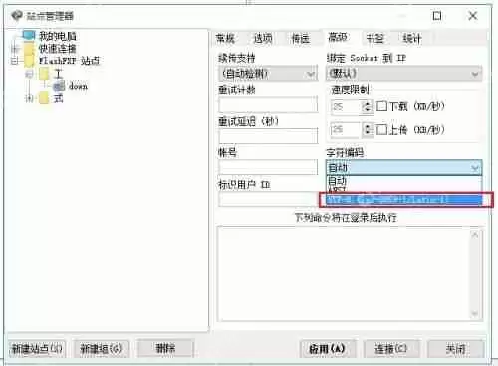The image size is (498, 366).
Task: Click the commands box scroll-down arrow
Action: click(475, 314)
